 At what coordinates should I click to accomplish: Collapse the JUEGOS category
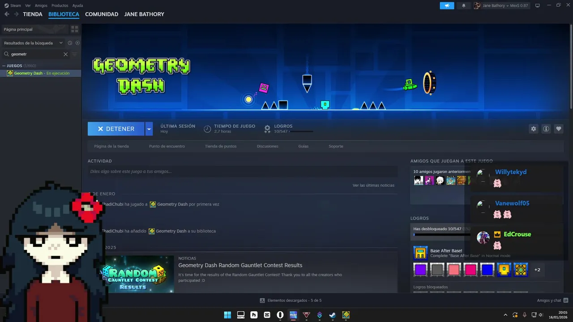point(4,66)
